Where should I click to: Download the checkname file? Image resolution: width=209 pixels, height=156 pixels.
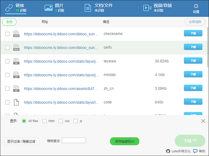coord(193,33)
